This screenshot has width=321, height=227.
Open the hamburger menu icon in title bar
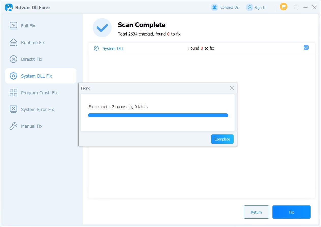(x=297, y=7)
